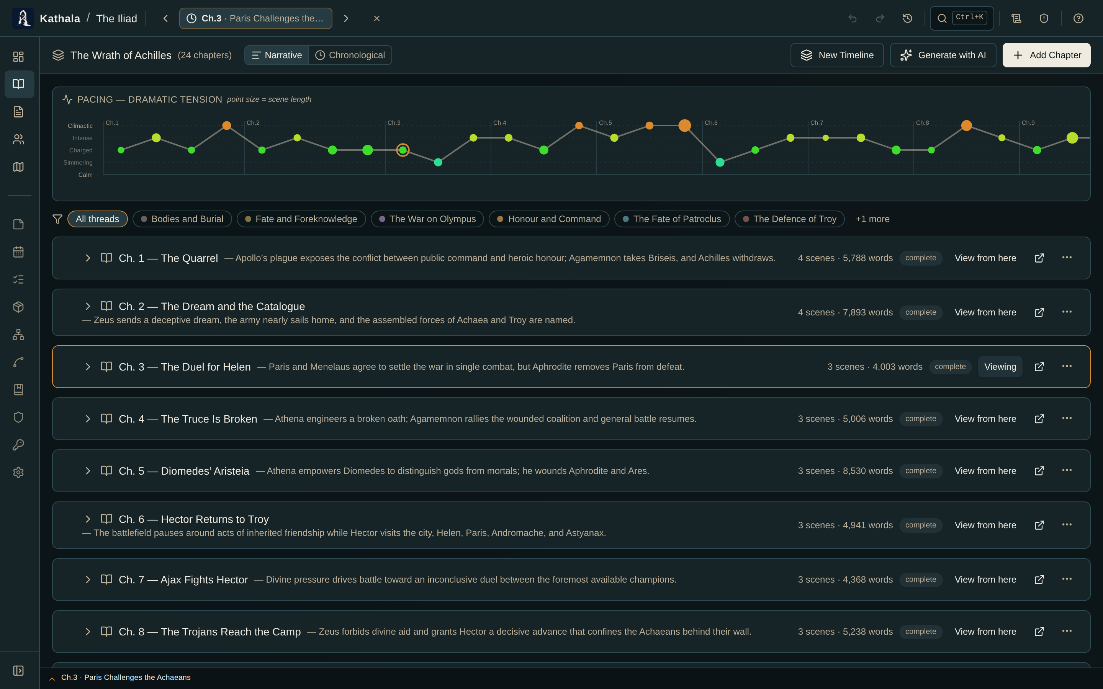Open the scroll notes icon in top bar
This screenshot has width=1103, height=689.
coord(1016,18)
